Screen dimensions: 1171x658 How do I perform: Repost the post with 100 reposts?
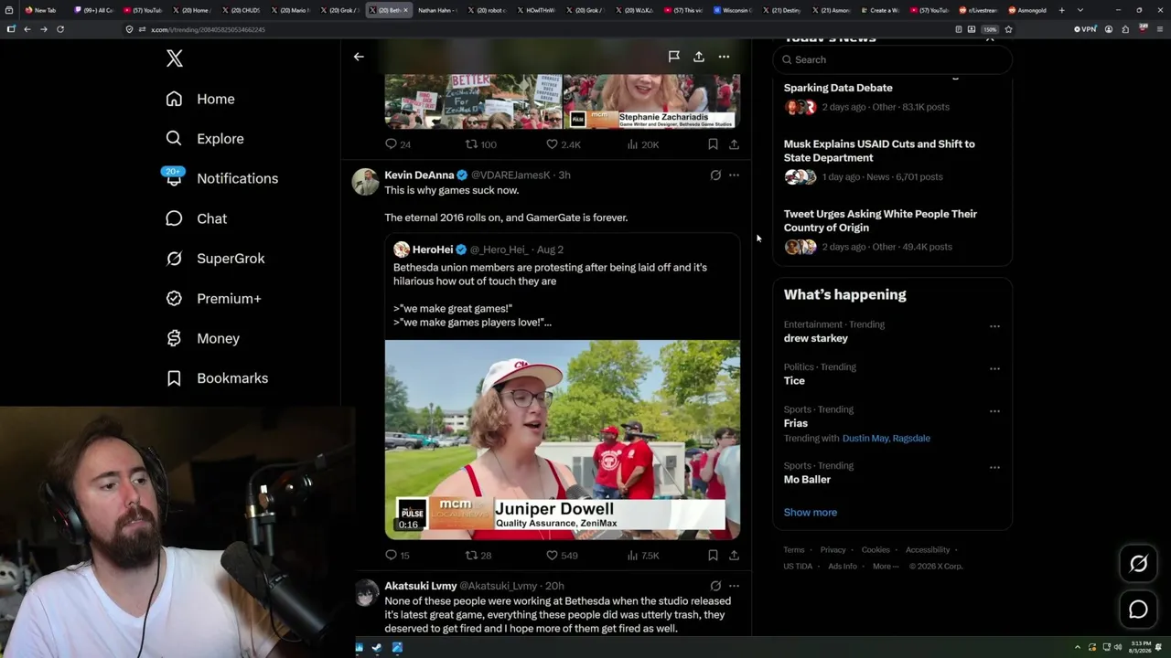coord(481,144)
